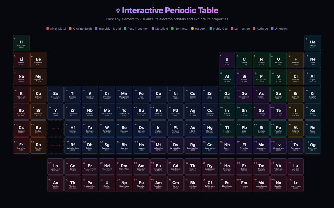Image resolution: width=334 pixels, height=208 pixels.
Task: Open the Lithium element tile
Action: coord(21,60)
